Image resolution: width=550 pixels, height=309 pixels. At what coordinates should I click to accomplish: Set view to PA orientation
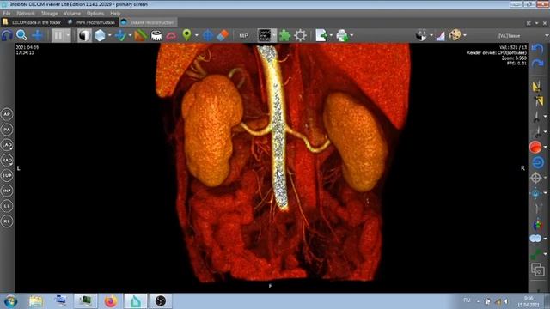coord(7,130)
